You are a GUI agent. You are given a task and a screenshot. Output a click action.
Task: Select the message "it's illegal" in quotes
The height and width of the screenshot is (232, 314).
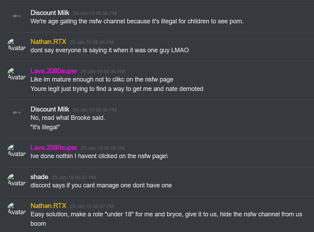(45, 127)
